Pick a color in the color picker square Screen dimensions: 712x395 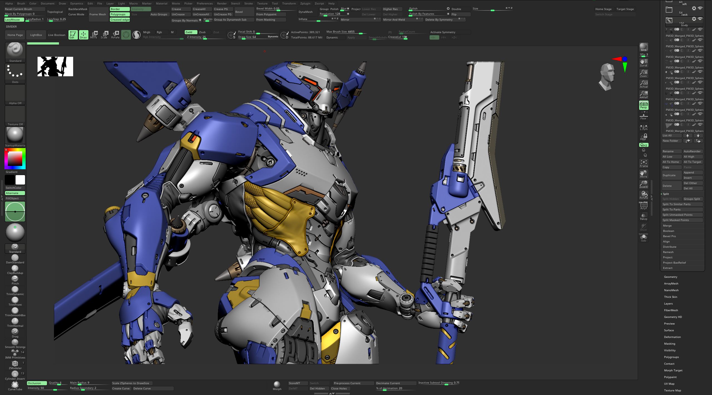tap(15, 159)
